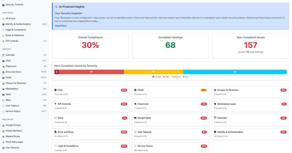Image resolution: width=292 pixels, height=153 pixels.
Task: Click the Critical legend label
Action: [157, 77]
